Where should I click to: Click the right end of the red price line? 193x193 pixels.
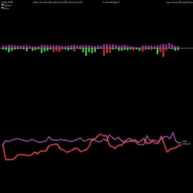181,145
